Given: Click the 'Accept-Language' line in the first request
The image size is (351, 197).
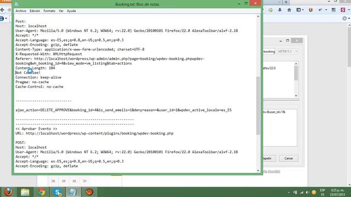Looking at the screenshot, I should (70, 40).
